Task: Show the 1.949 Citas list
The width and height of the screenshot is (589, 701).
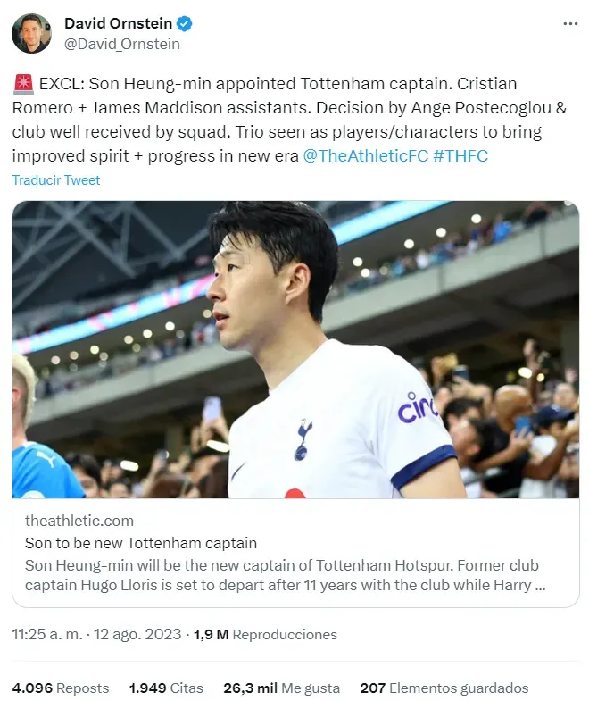Action: tap(166, 688)
